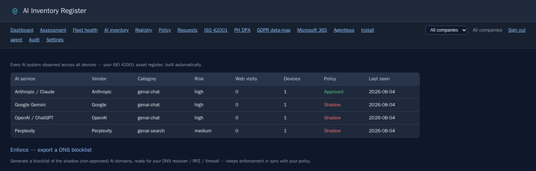Screen dimensions: 536x171
Task: Go to the Dashboard page
Action: 22,30
